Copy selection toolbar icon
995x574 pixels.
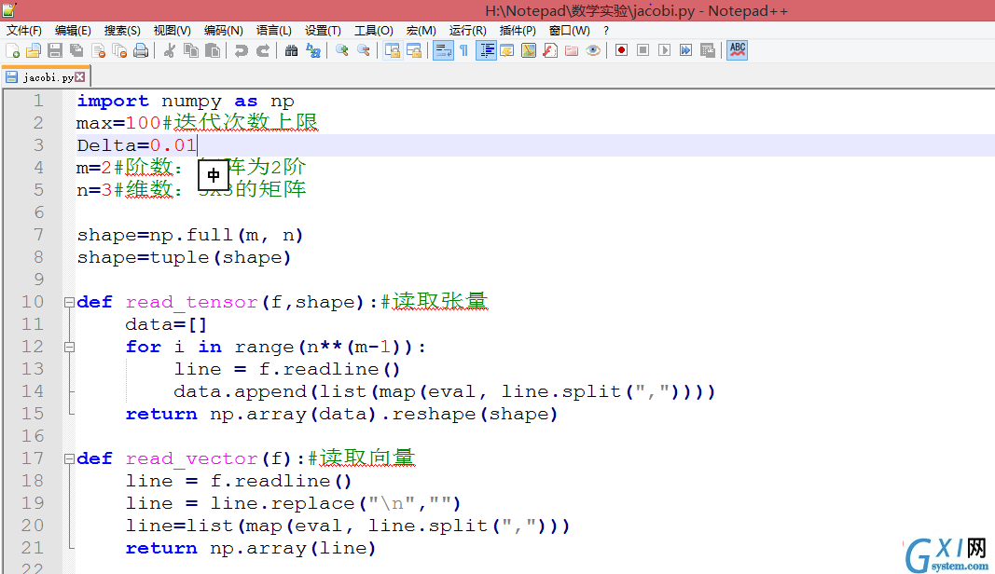click(191, 50)
